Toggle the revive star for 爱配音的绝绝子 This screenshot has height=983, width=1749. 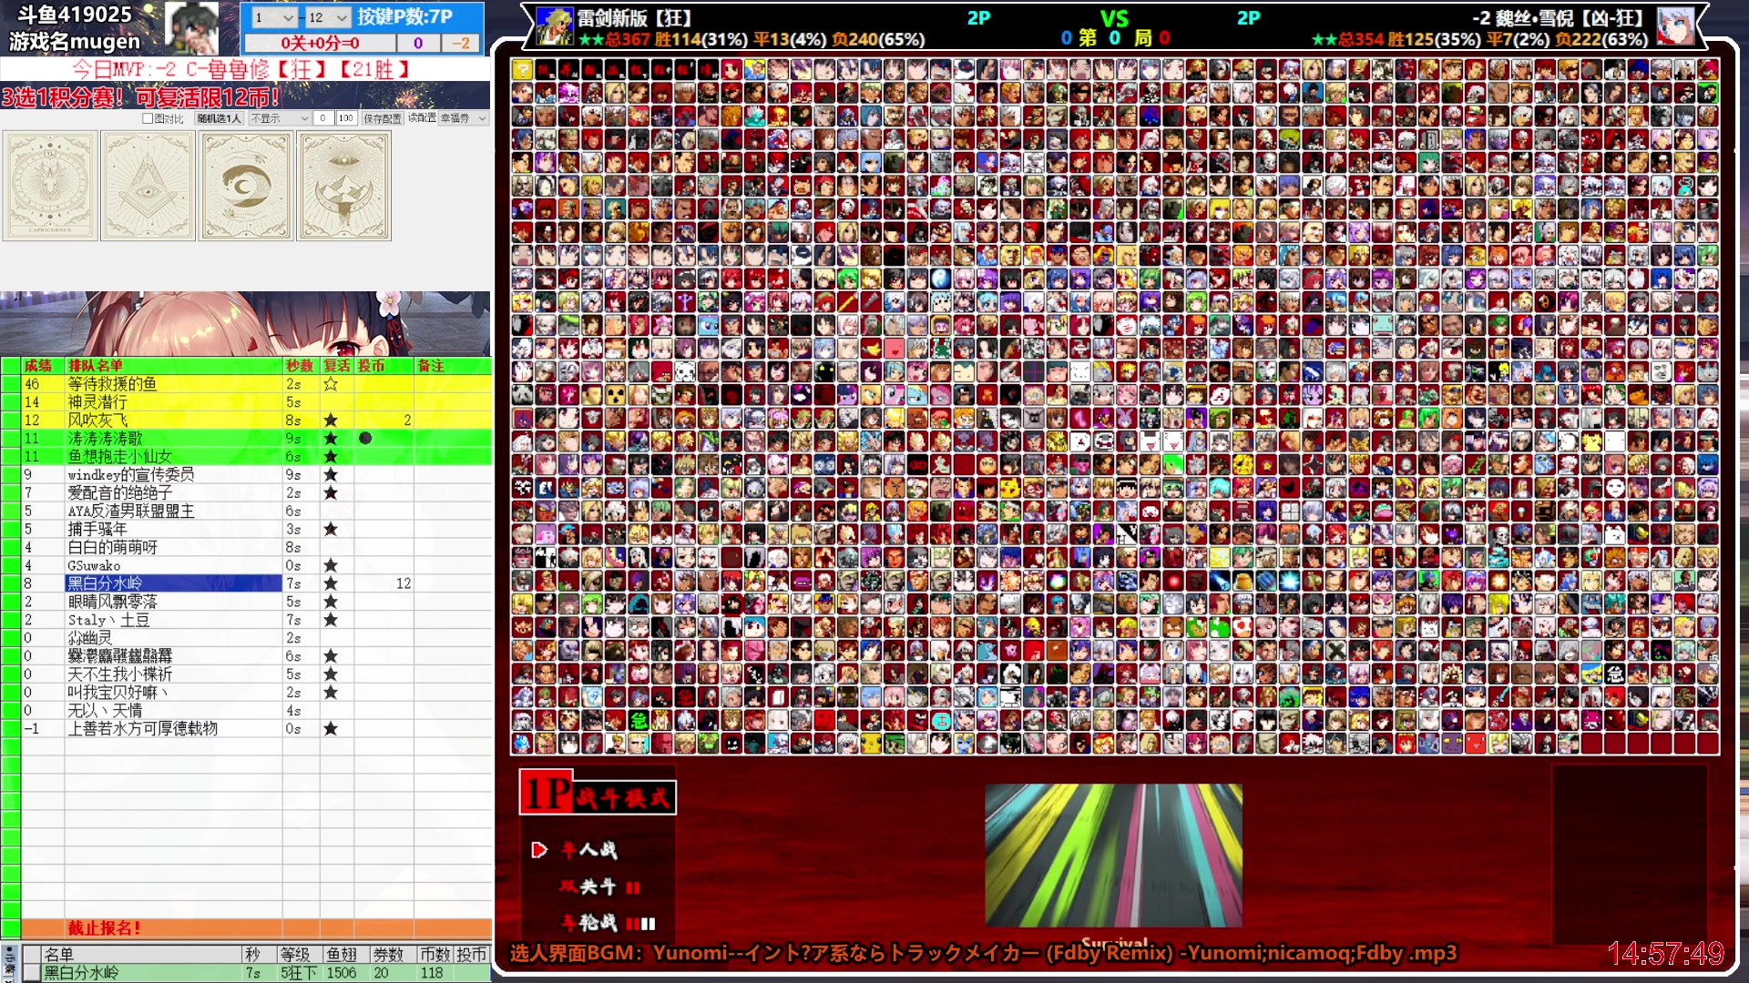(331, 493)
